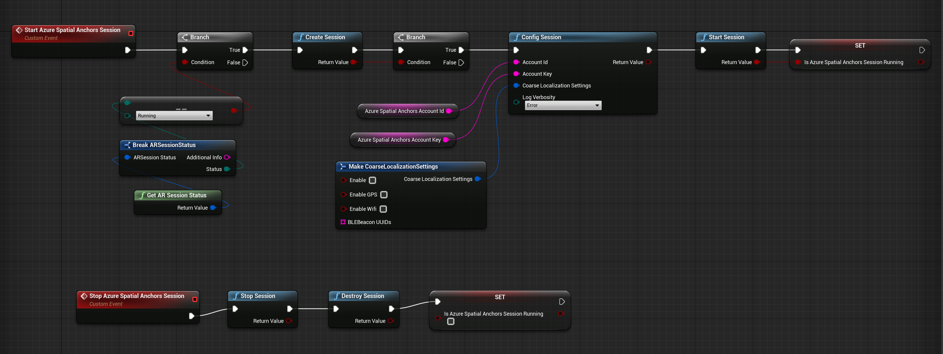Click the Create Session Return Value pin

click(x=354, y=62)
